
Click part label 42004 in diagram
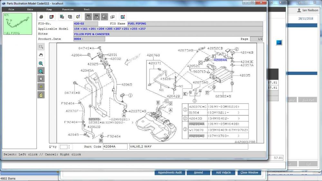pyautogui.click(x=76, y=55)
